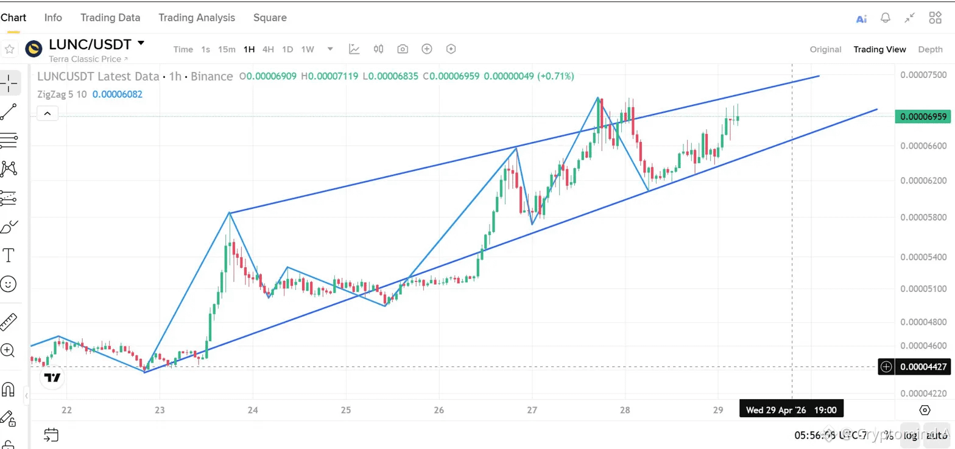Toggle the stay in drawing mode pencil-lock

point(9,418)
